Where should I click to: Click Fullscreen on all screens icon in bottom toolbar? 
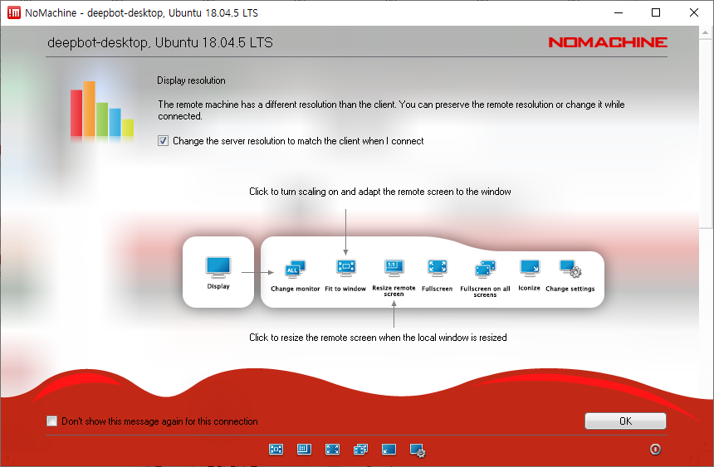(360, 450)
